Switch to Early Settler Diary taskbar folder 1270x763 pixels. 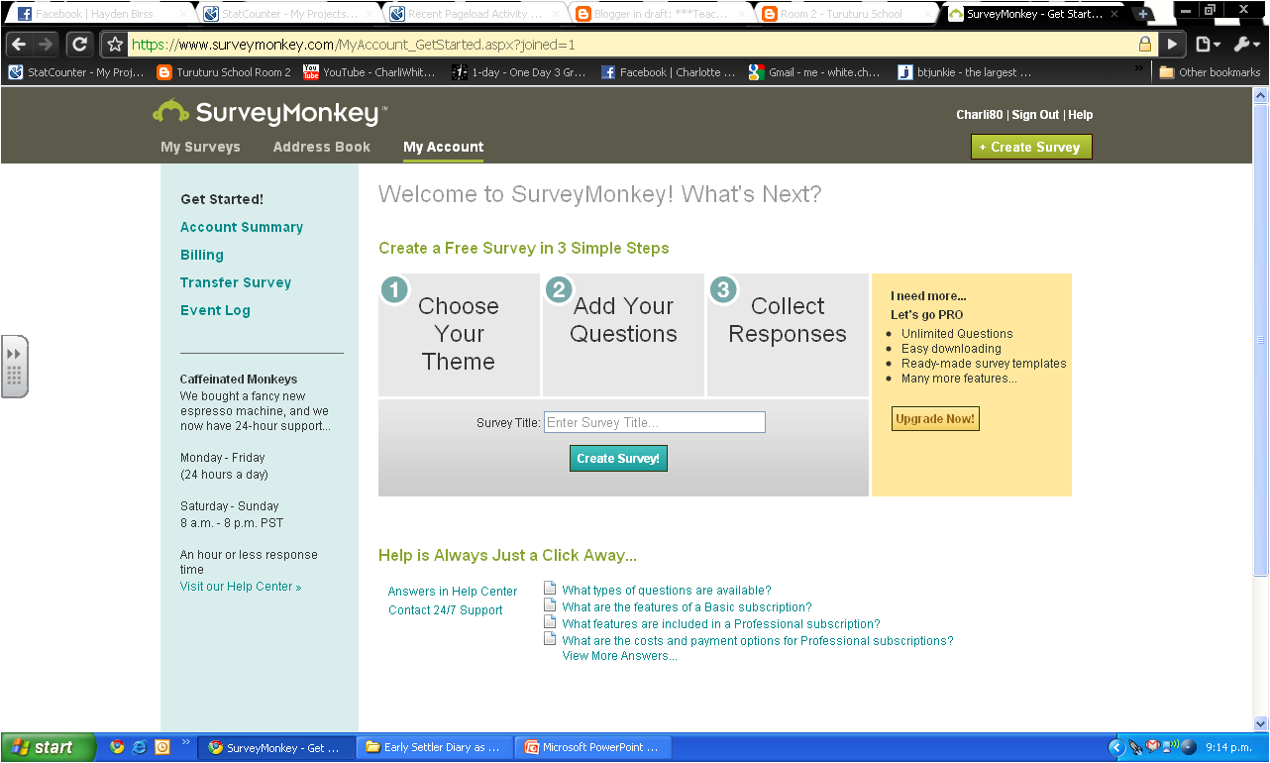click(437, 747)
